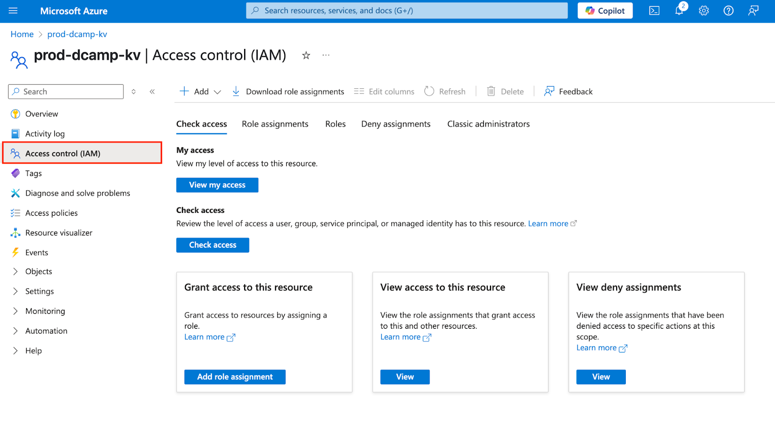Favorite the resource with the star icon
The image size is (775, 431).
tap(306, 55)
